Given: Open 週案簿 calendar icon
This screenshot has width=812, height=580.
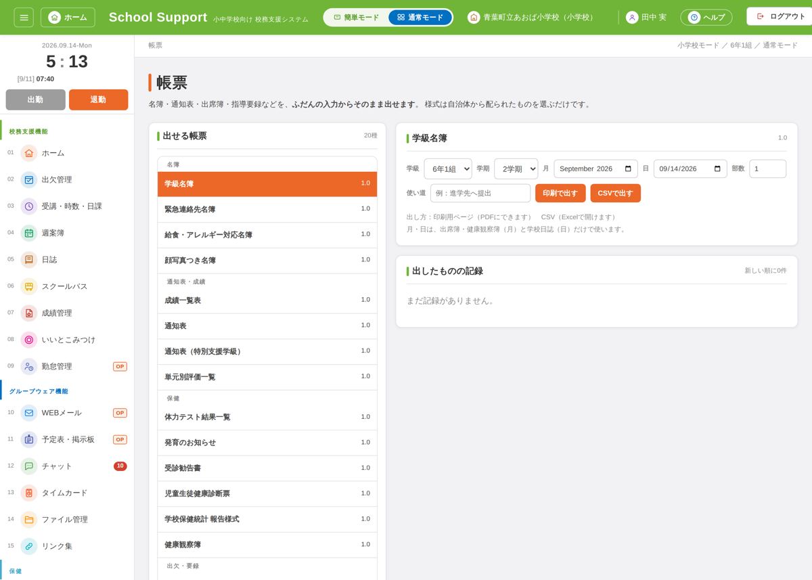Looking at the screenshot, I should (x=28, y=233).
